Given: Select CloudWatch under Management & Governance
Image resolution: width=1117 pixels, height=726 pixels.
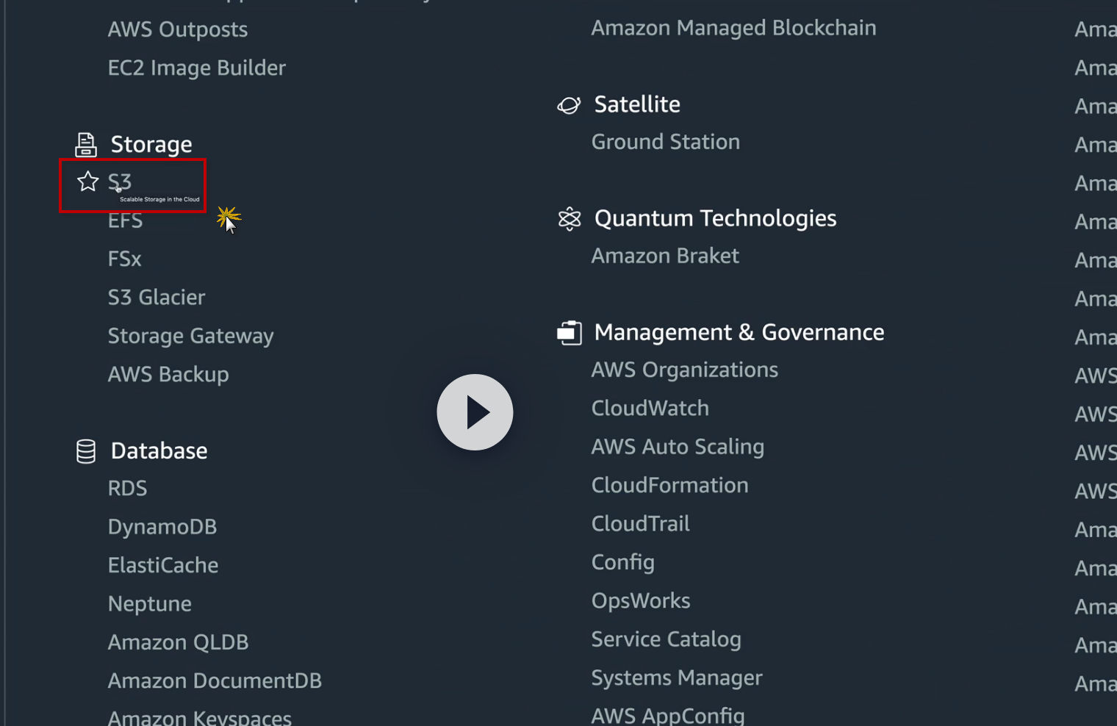Looking at the screenshot, I should (650, 409).
